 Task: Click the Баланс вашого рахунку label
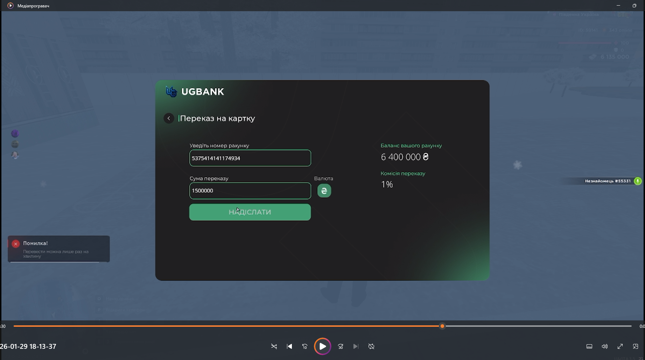pyautogui.click(x=411, y=146)
